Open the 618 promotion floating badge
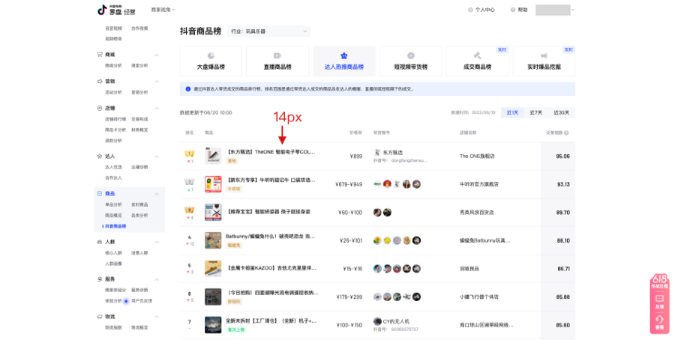 [x=659, y=281]
